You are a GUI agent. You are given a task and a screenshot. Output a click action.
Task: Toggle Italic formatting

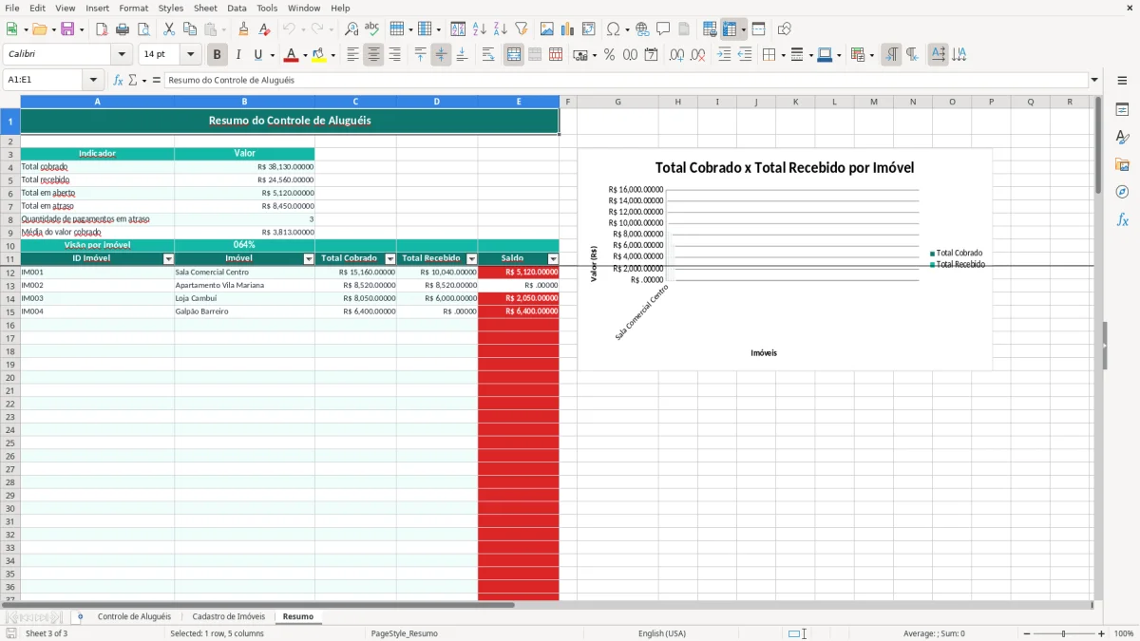click(x=237, y=55)
